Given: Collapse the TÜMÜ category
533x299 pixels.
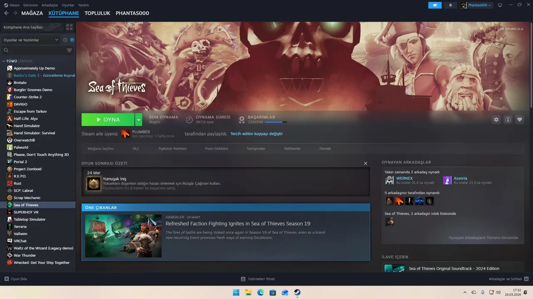Looking at the screenshot, I should pyautogui.click(x=4, y=61).
